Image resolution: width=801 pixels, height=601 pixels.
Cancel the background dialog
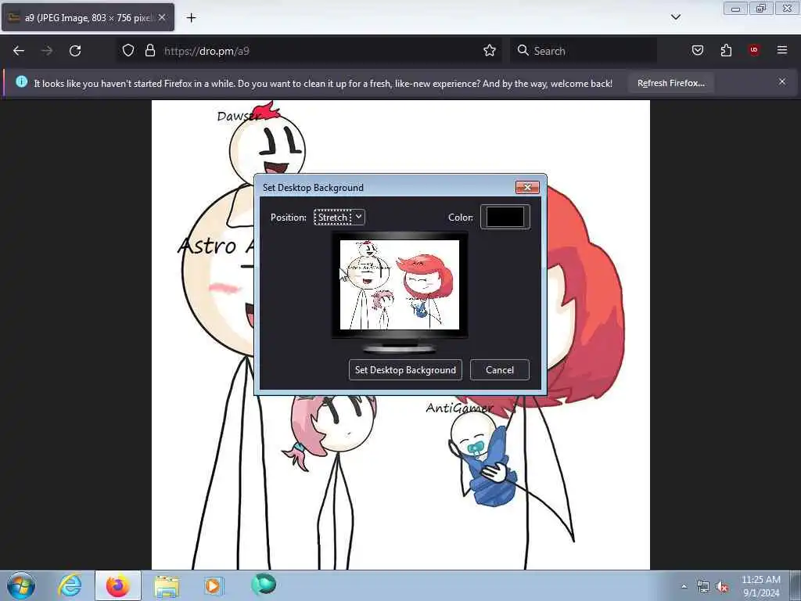pos(500,370)
